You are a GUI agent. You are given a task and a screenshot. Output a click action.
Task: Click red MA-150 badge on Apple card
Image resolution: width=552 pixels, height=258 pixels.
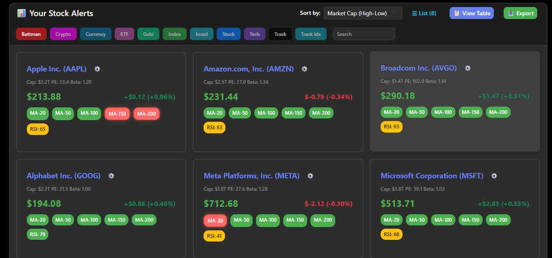[117, 114]
